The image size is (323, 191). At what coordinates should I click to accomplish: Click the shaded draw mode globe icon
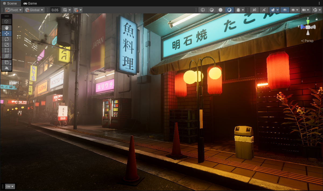tap(212, 10)
